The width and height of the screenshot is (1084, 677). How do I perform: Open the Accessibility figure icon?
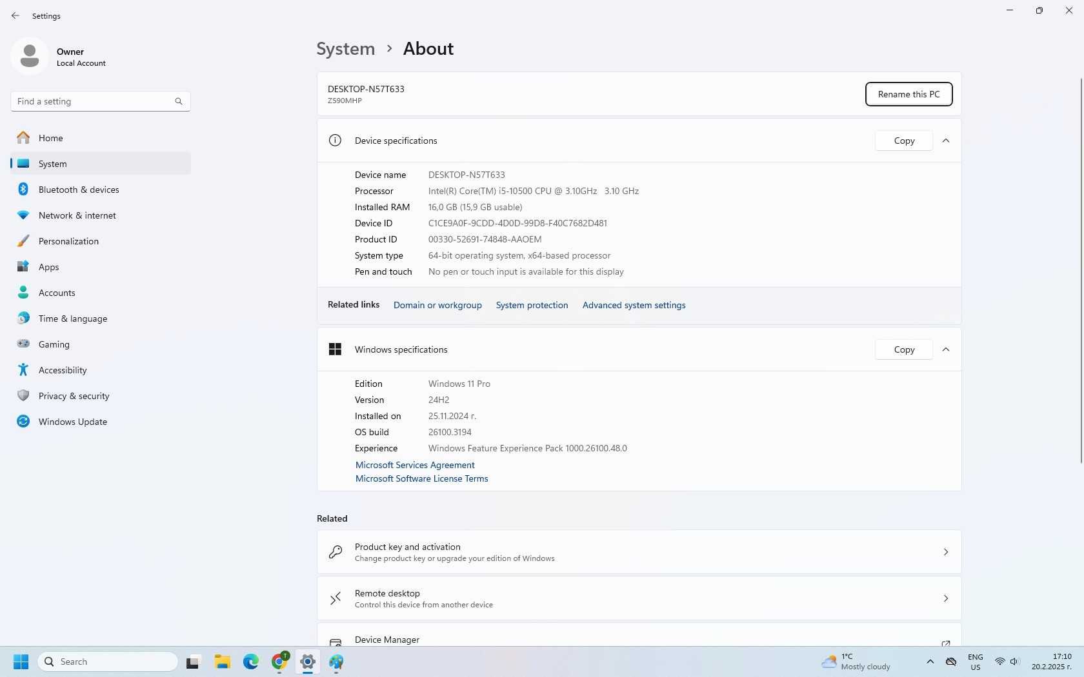coord(23,370)
